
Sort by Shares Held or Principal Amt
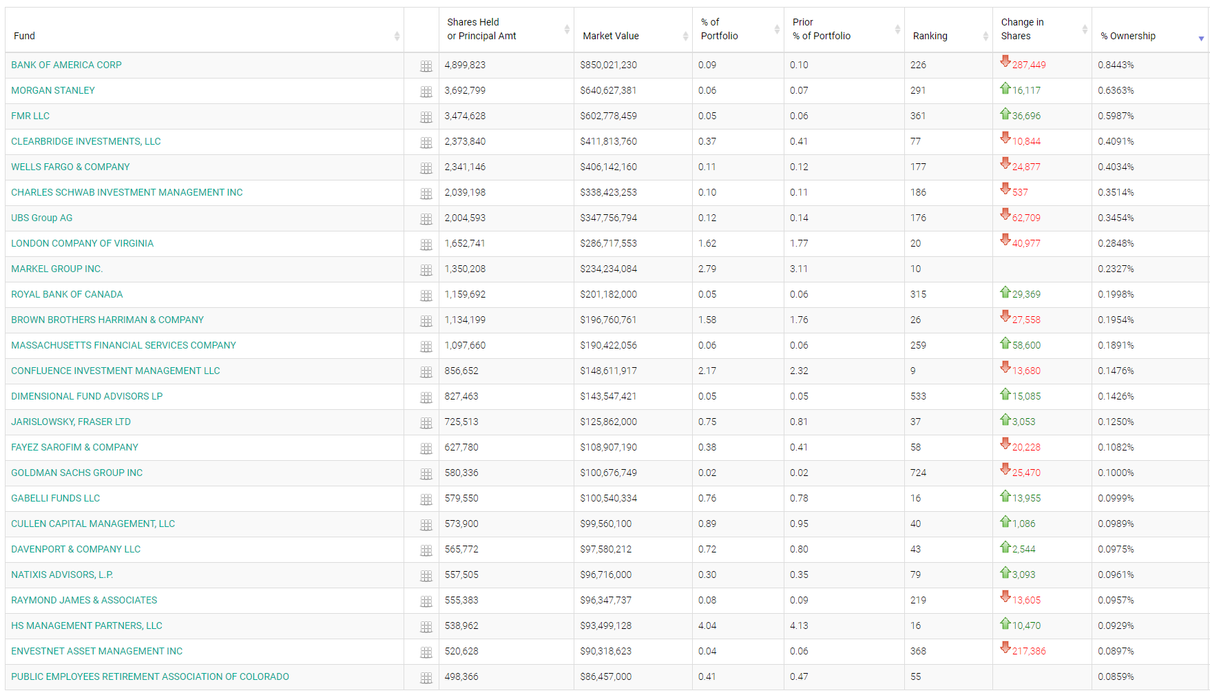(506, 30)
